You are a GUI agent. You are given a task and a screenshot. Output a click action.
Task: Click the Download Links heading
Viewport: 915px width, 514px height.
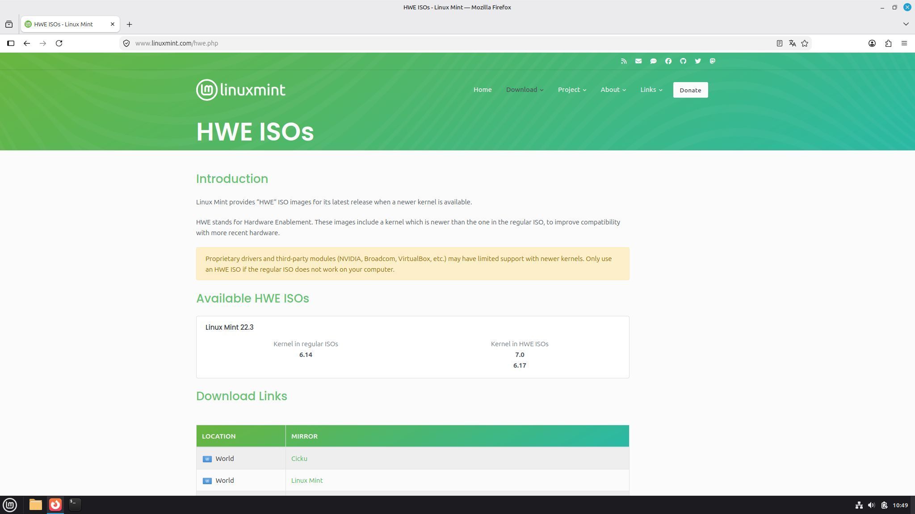(x=241, y=396)
